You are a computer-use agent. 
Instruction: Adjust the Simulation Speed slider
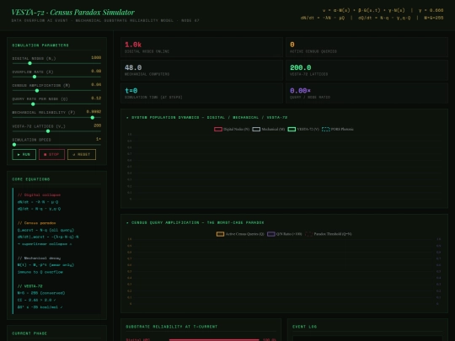pyautogui.click(x=56, y=145)
